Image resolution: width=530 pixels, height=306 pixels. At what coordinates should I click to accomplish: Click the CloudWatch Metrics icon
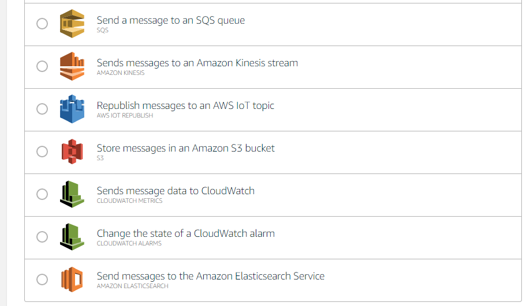(72, 194)
